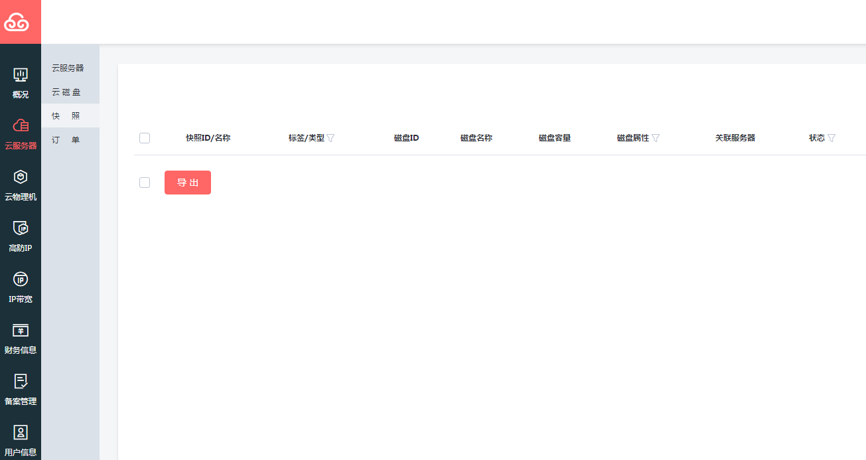Screen dimensions: 866x460
Task: Open the 云物理机 sidebar icon
Action: [x=21, y=177]
